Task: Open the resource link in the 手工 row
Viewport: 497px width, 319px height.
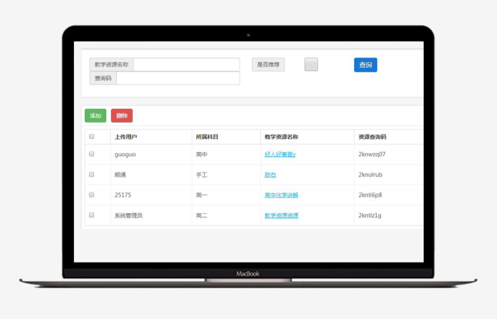Action: (x=270, y=175)
